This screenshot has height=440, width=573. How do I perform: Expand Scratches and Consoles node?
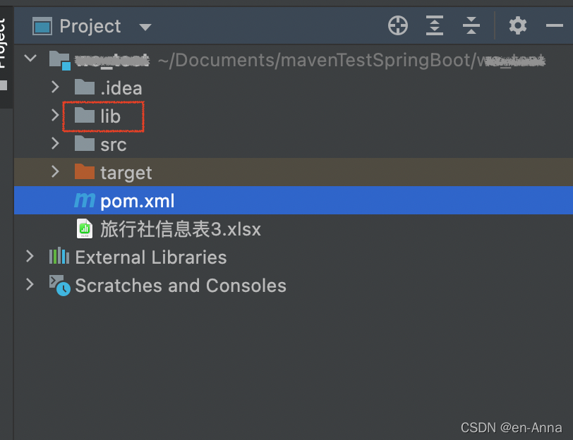pyautogui.click(x=30, y=285)
